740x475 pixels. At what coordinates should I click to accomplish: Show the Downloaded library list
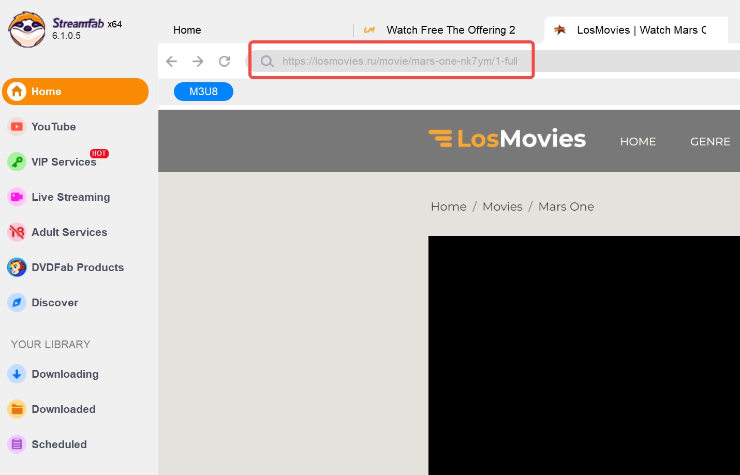tap(64, 409)
